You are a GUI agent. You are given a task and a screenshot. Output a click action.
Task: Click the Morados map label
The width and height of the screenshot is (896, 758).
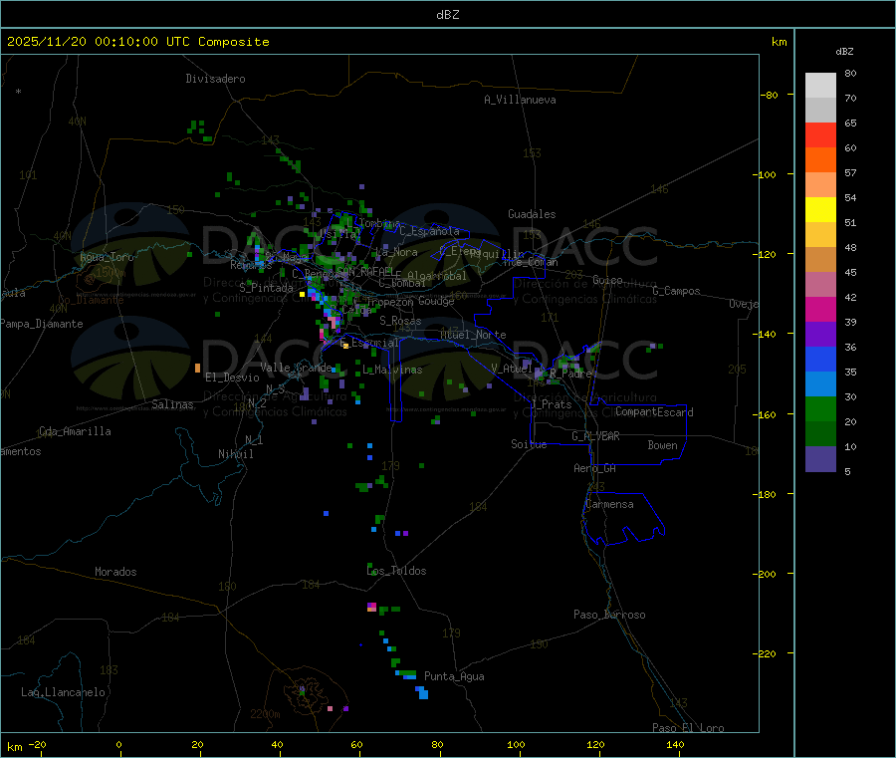pos(115,572)
